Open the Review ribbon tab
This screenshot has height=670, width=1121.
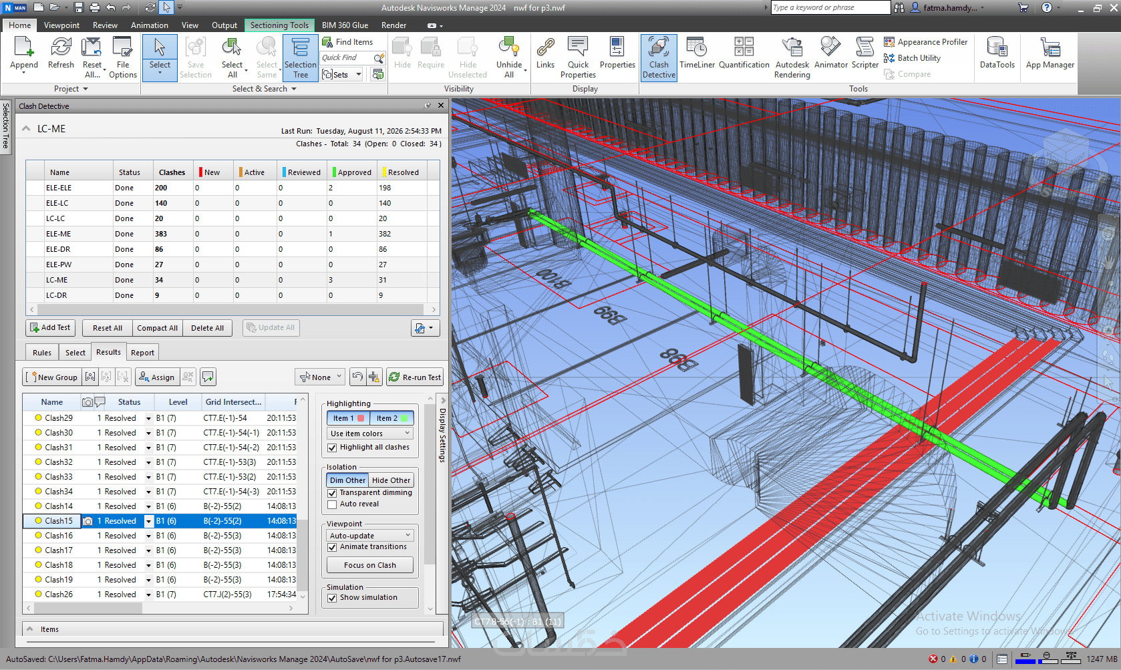[105, 25]
